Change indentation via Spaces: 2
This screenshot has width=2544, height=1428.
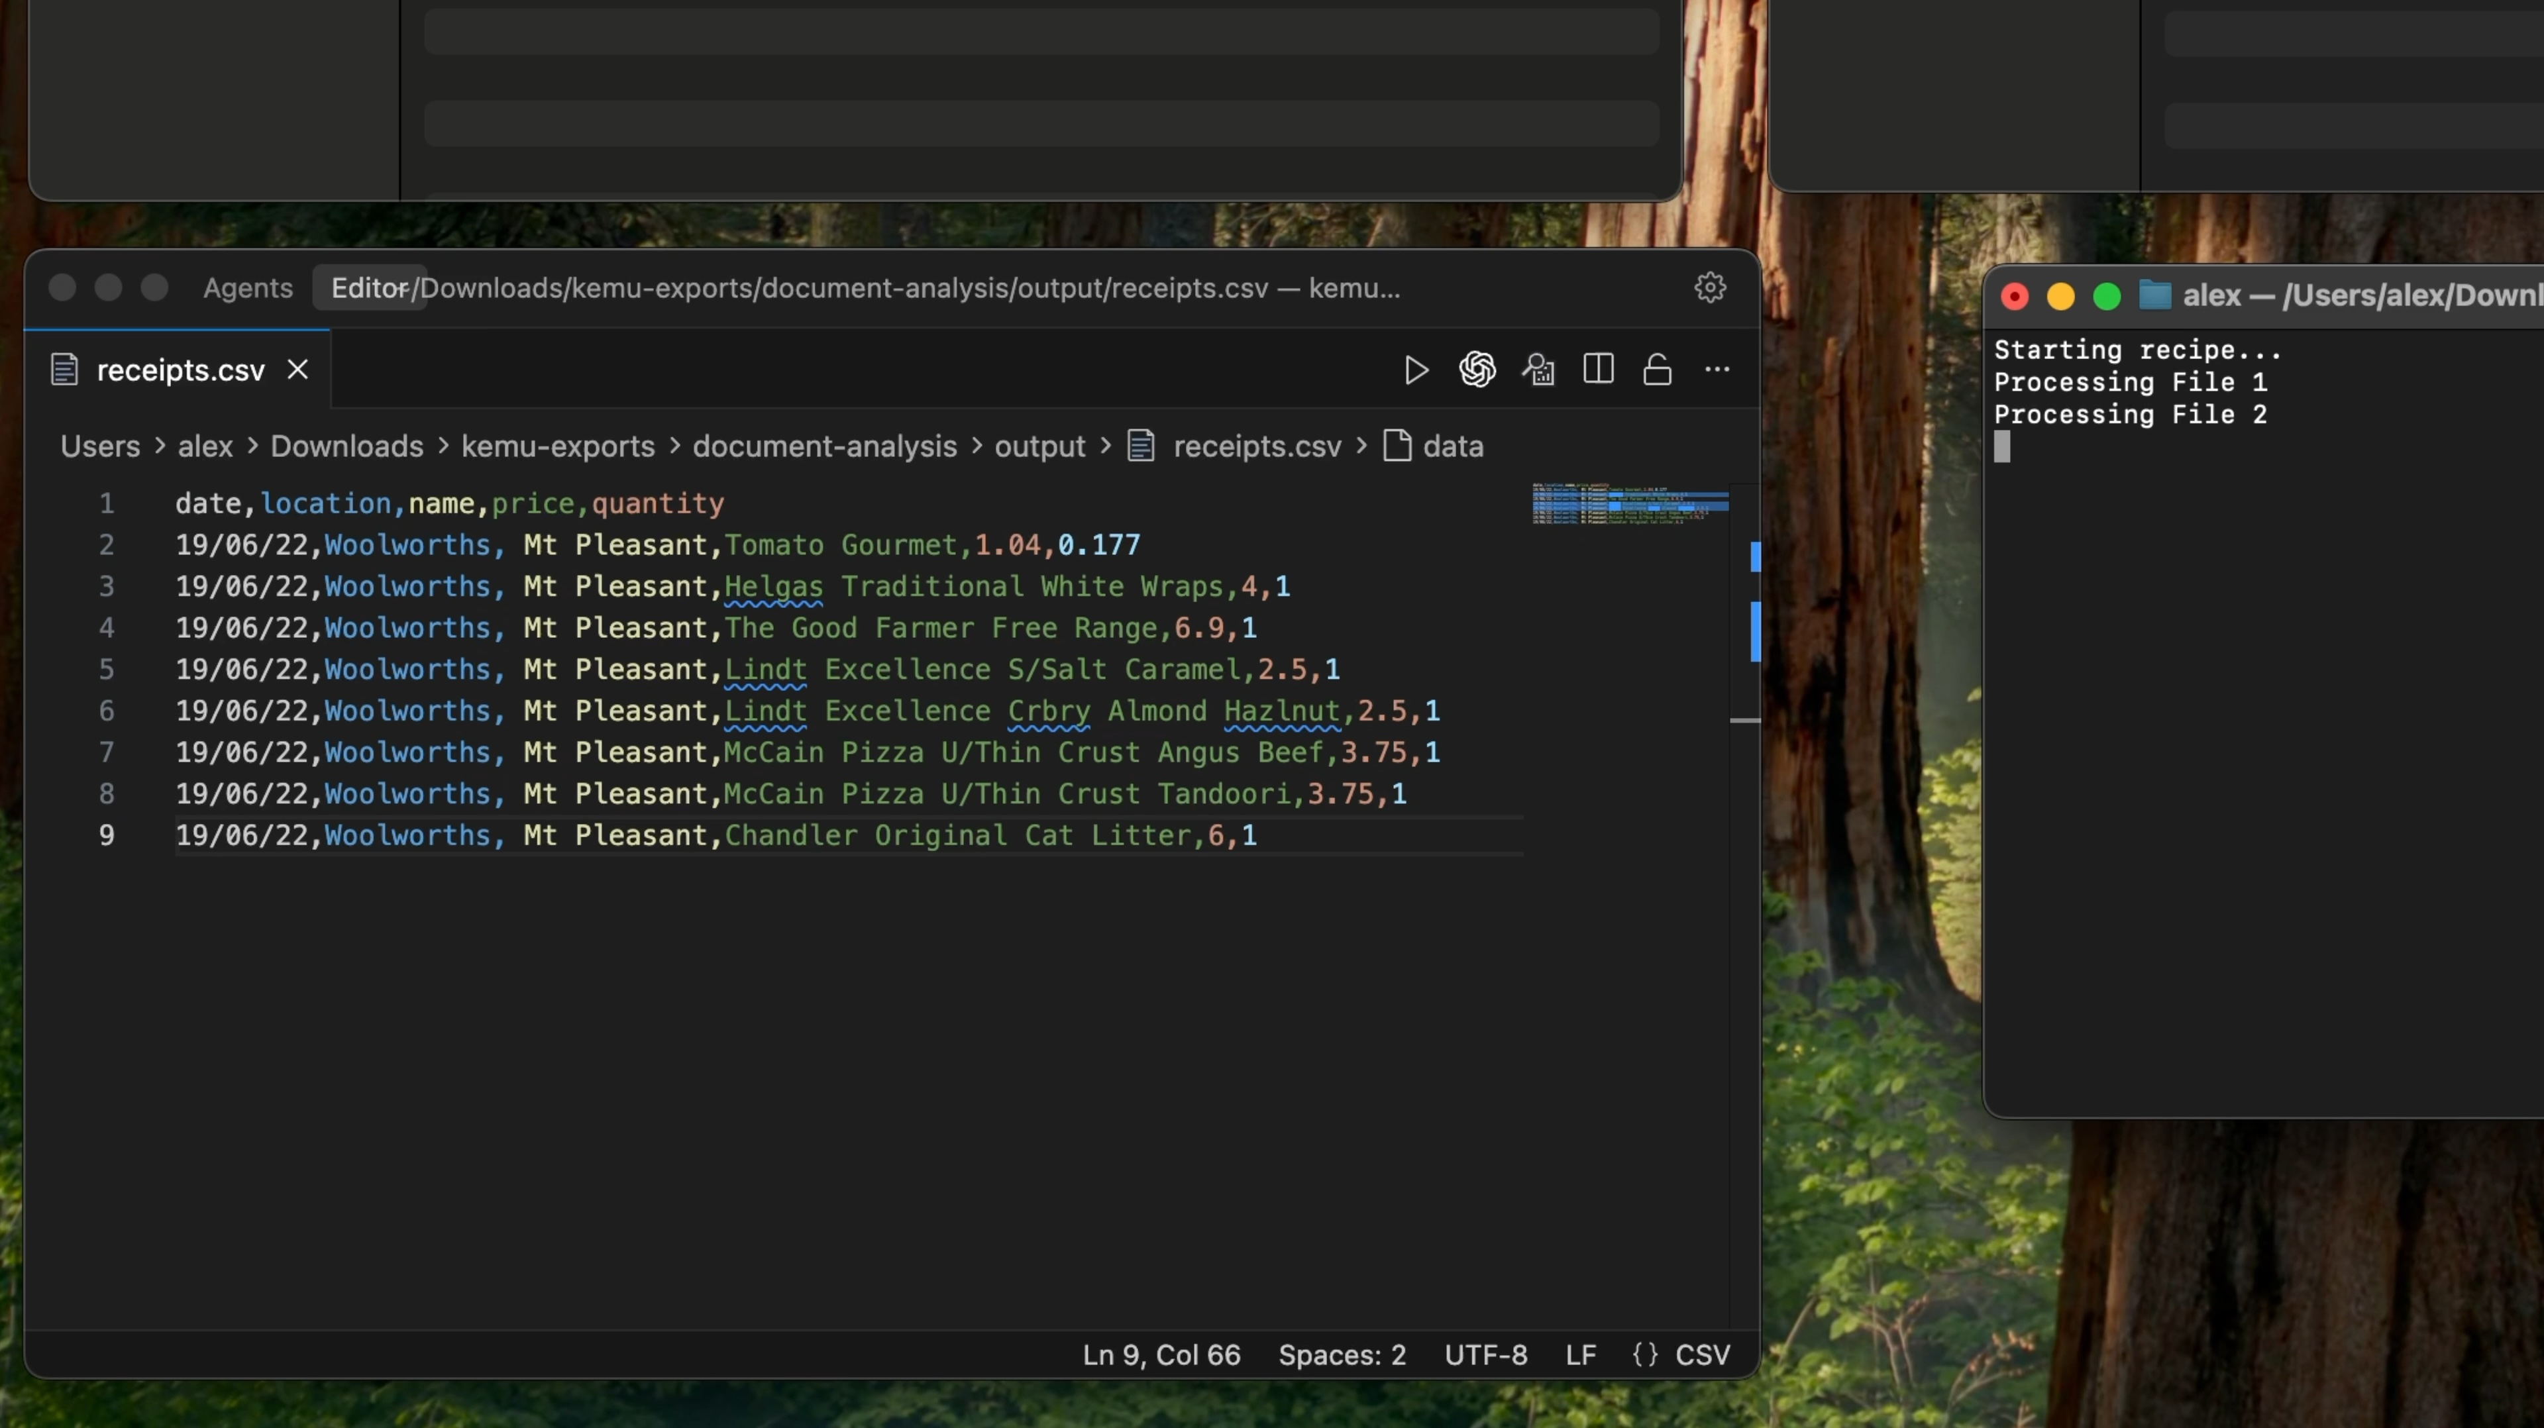[1341, 1355]
